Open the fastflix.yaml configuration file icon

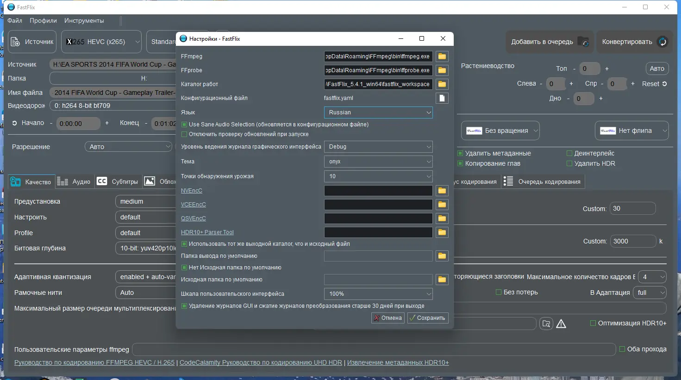tap(442, 98)
